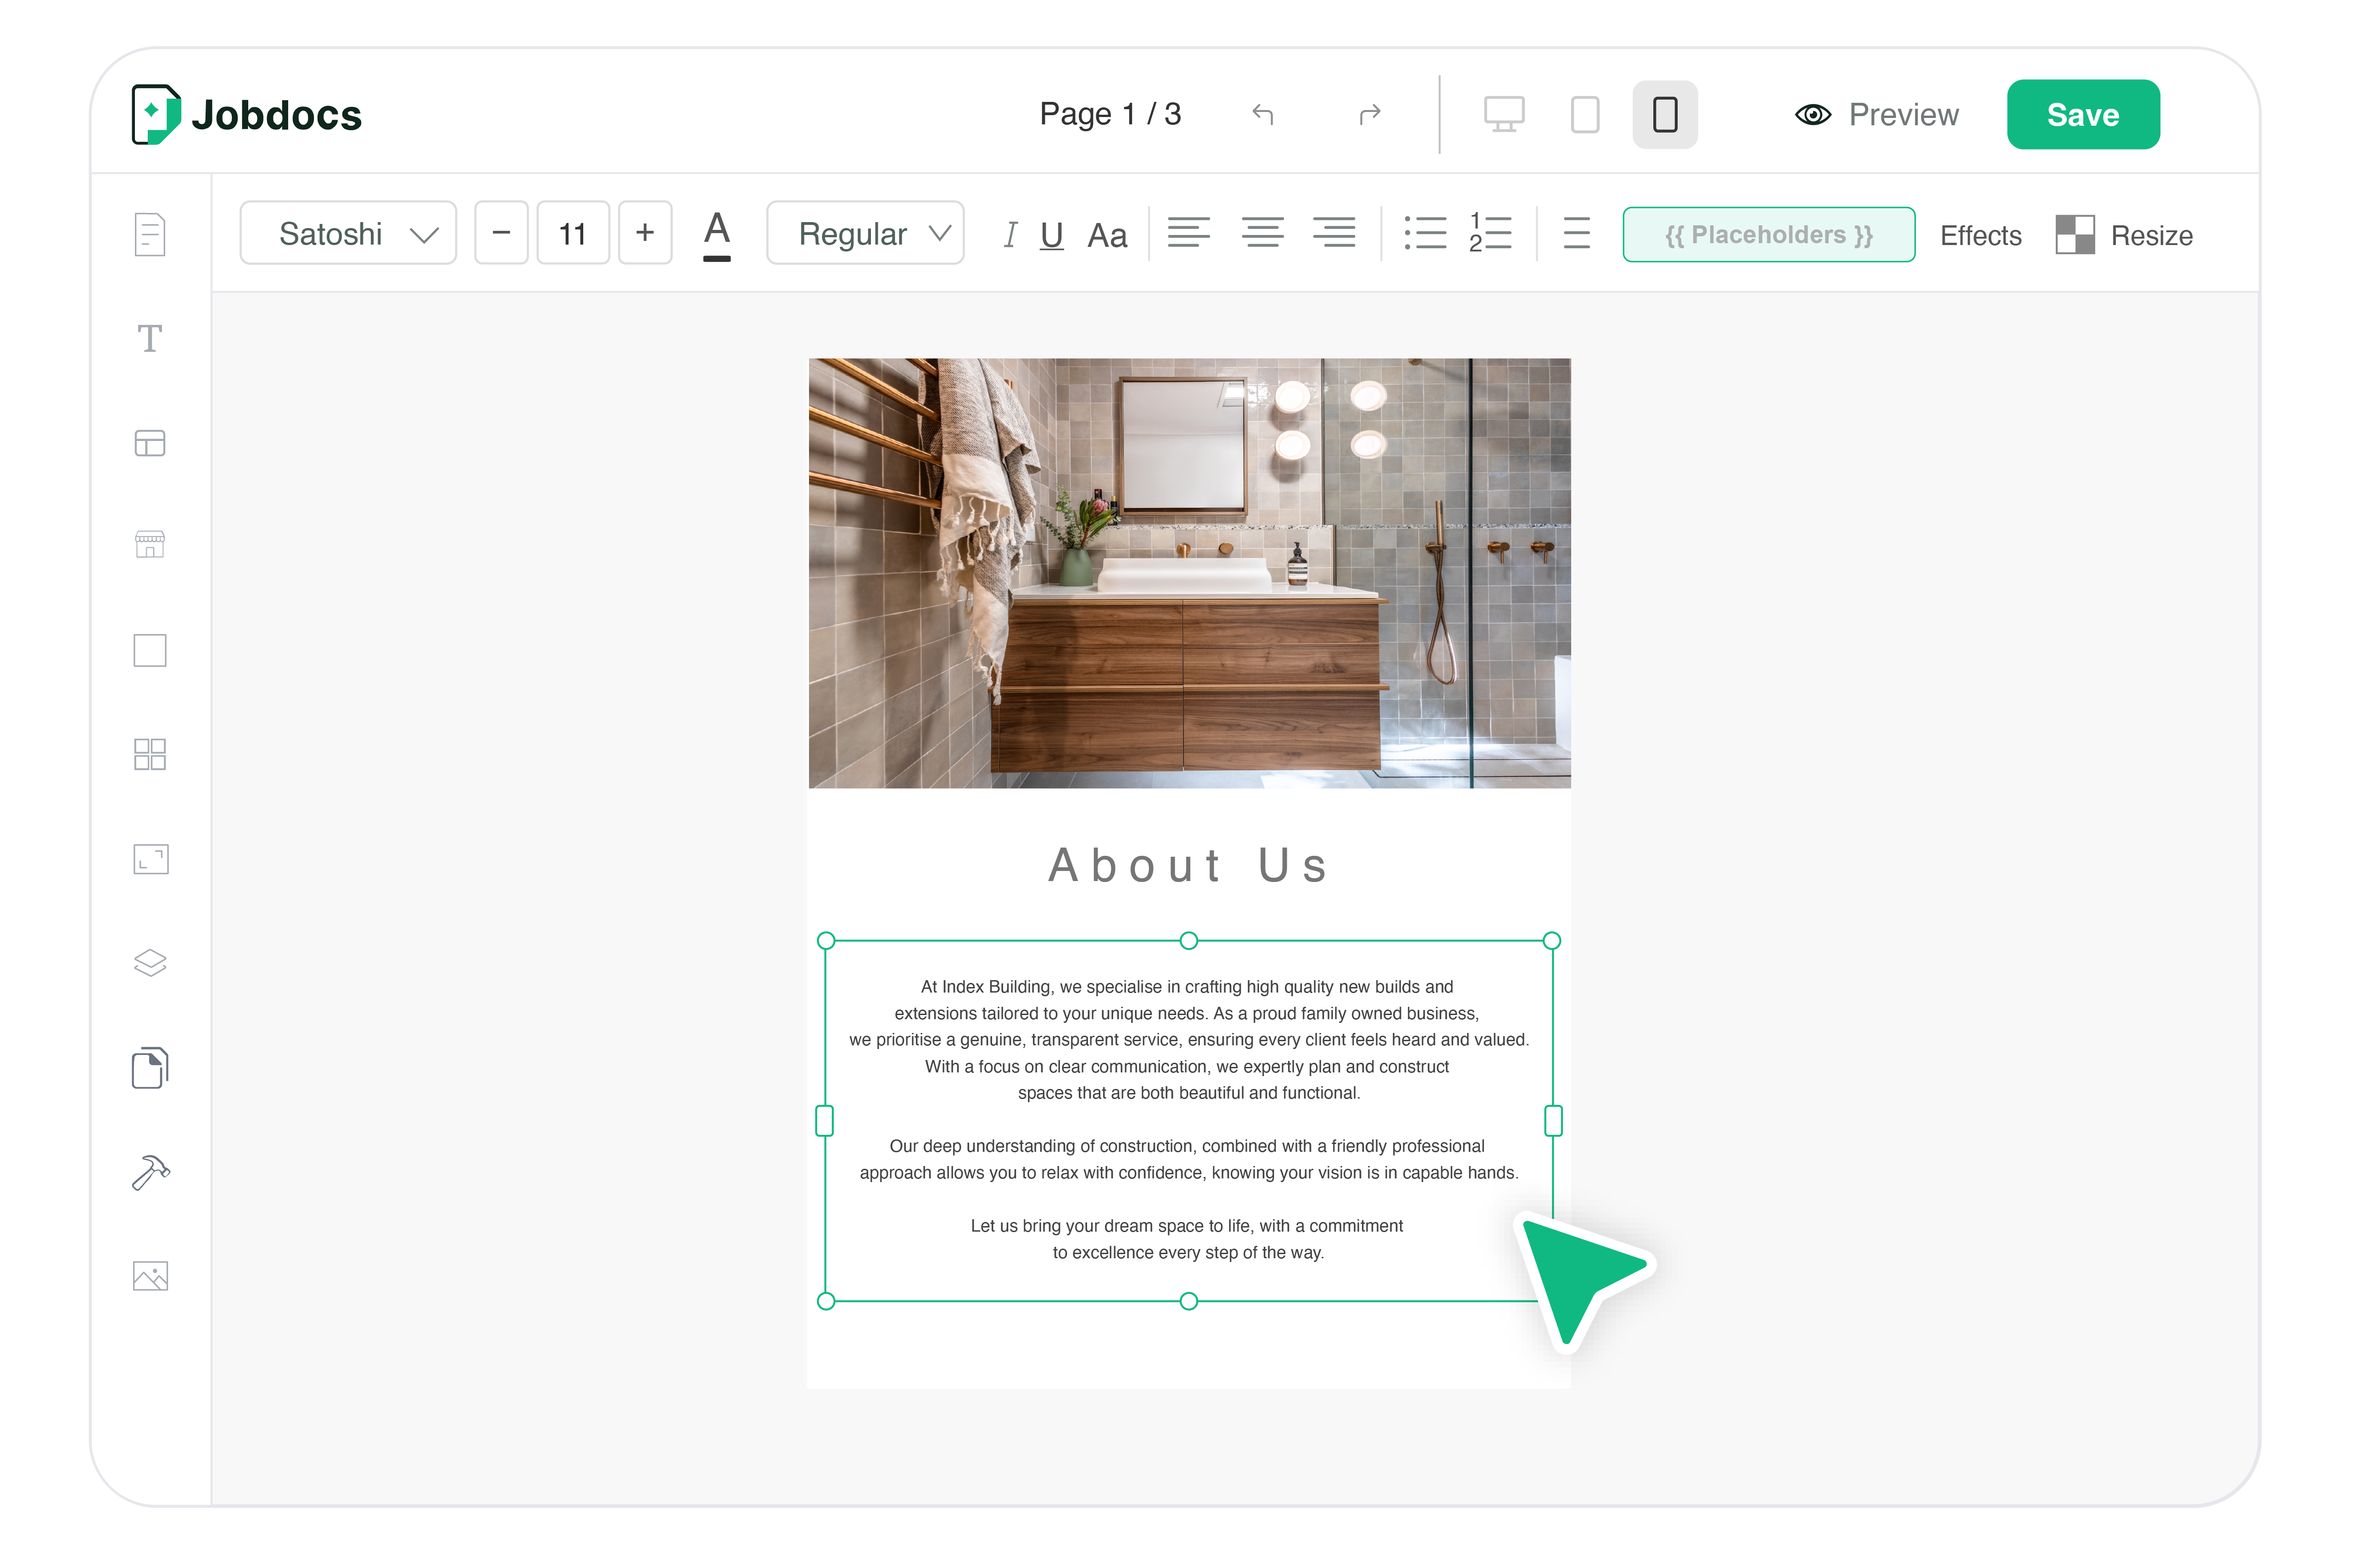Switch to tablet view mode

point(1585,114)
